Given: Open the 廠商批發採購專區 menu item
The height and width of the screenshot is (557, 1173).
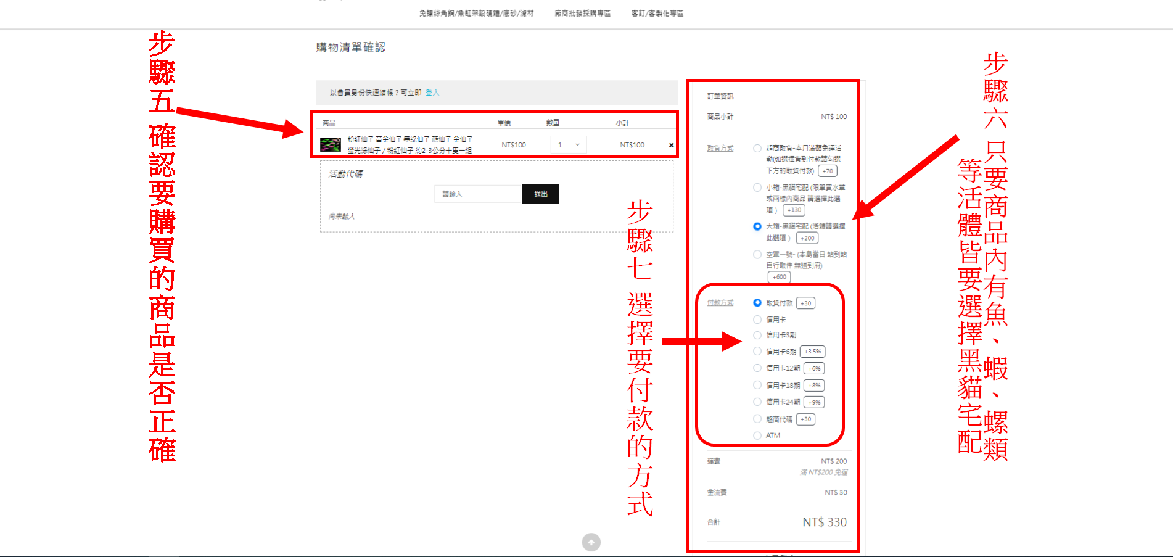Looking at the screenshot, I should tap(582, 13).
